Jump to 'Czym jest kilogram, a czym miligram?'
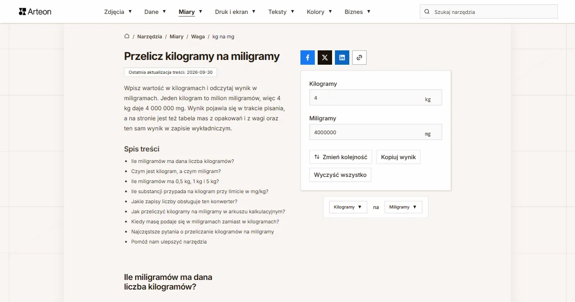575x302 pixels. 176,171
